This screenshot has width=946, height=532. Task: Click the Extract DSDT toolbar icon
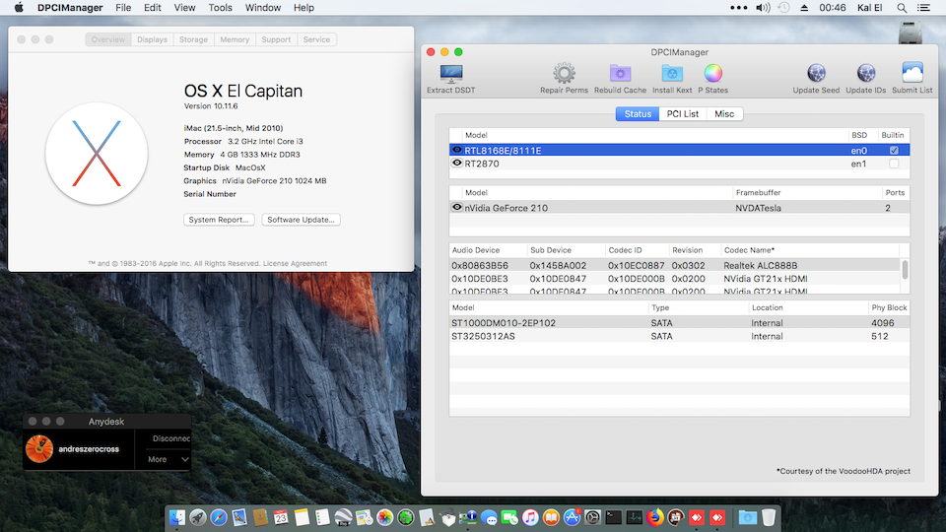pos(450,74)
